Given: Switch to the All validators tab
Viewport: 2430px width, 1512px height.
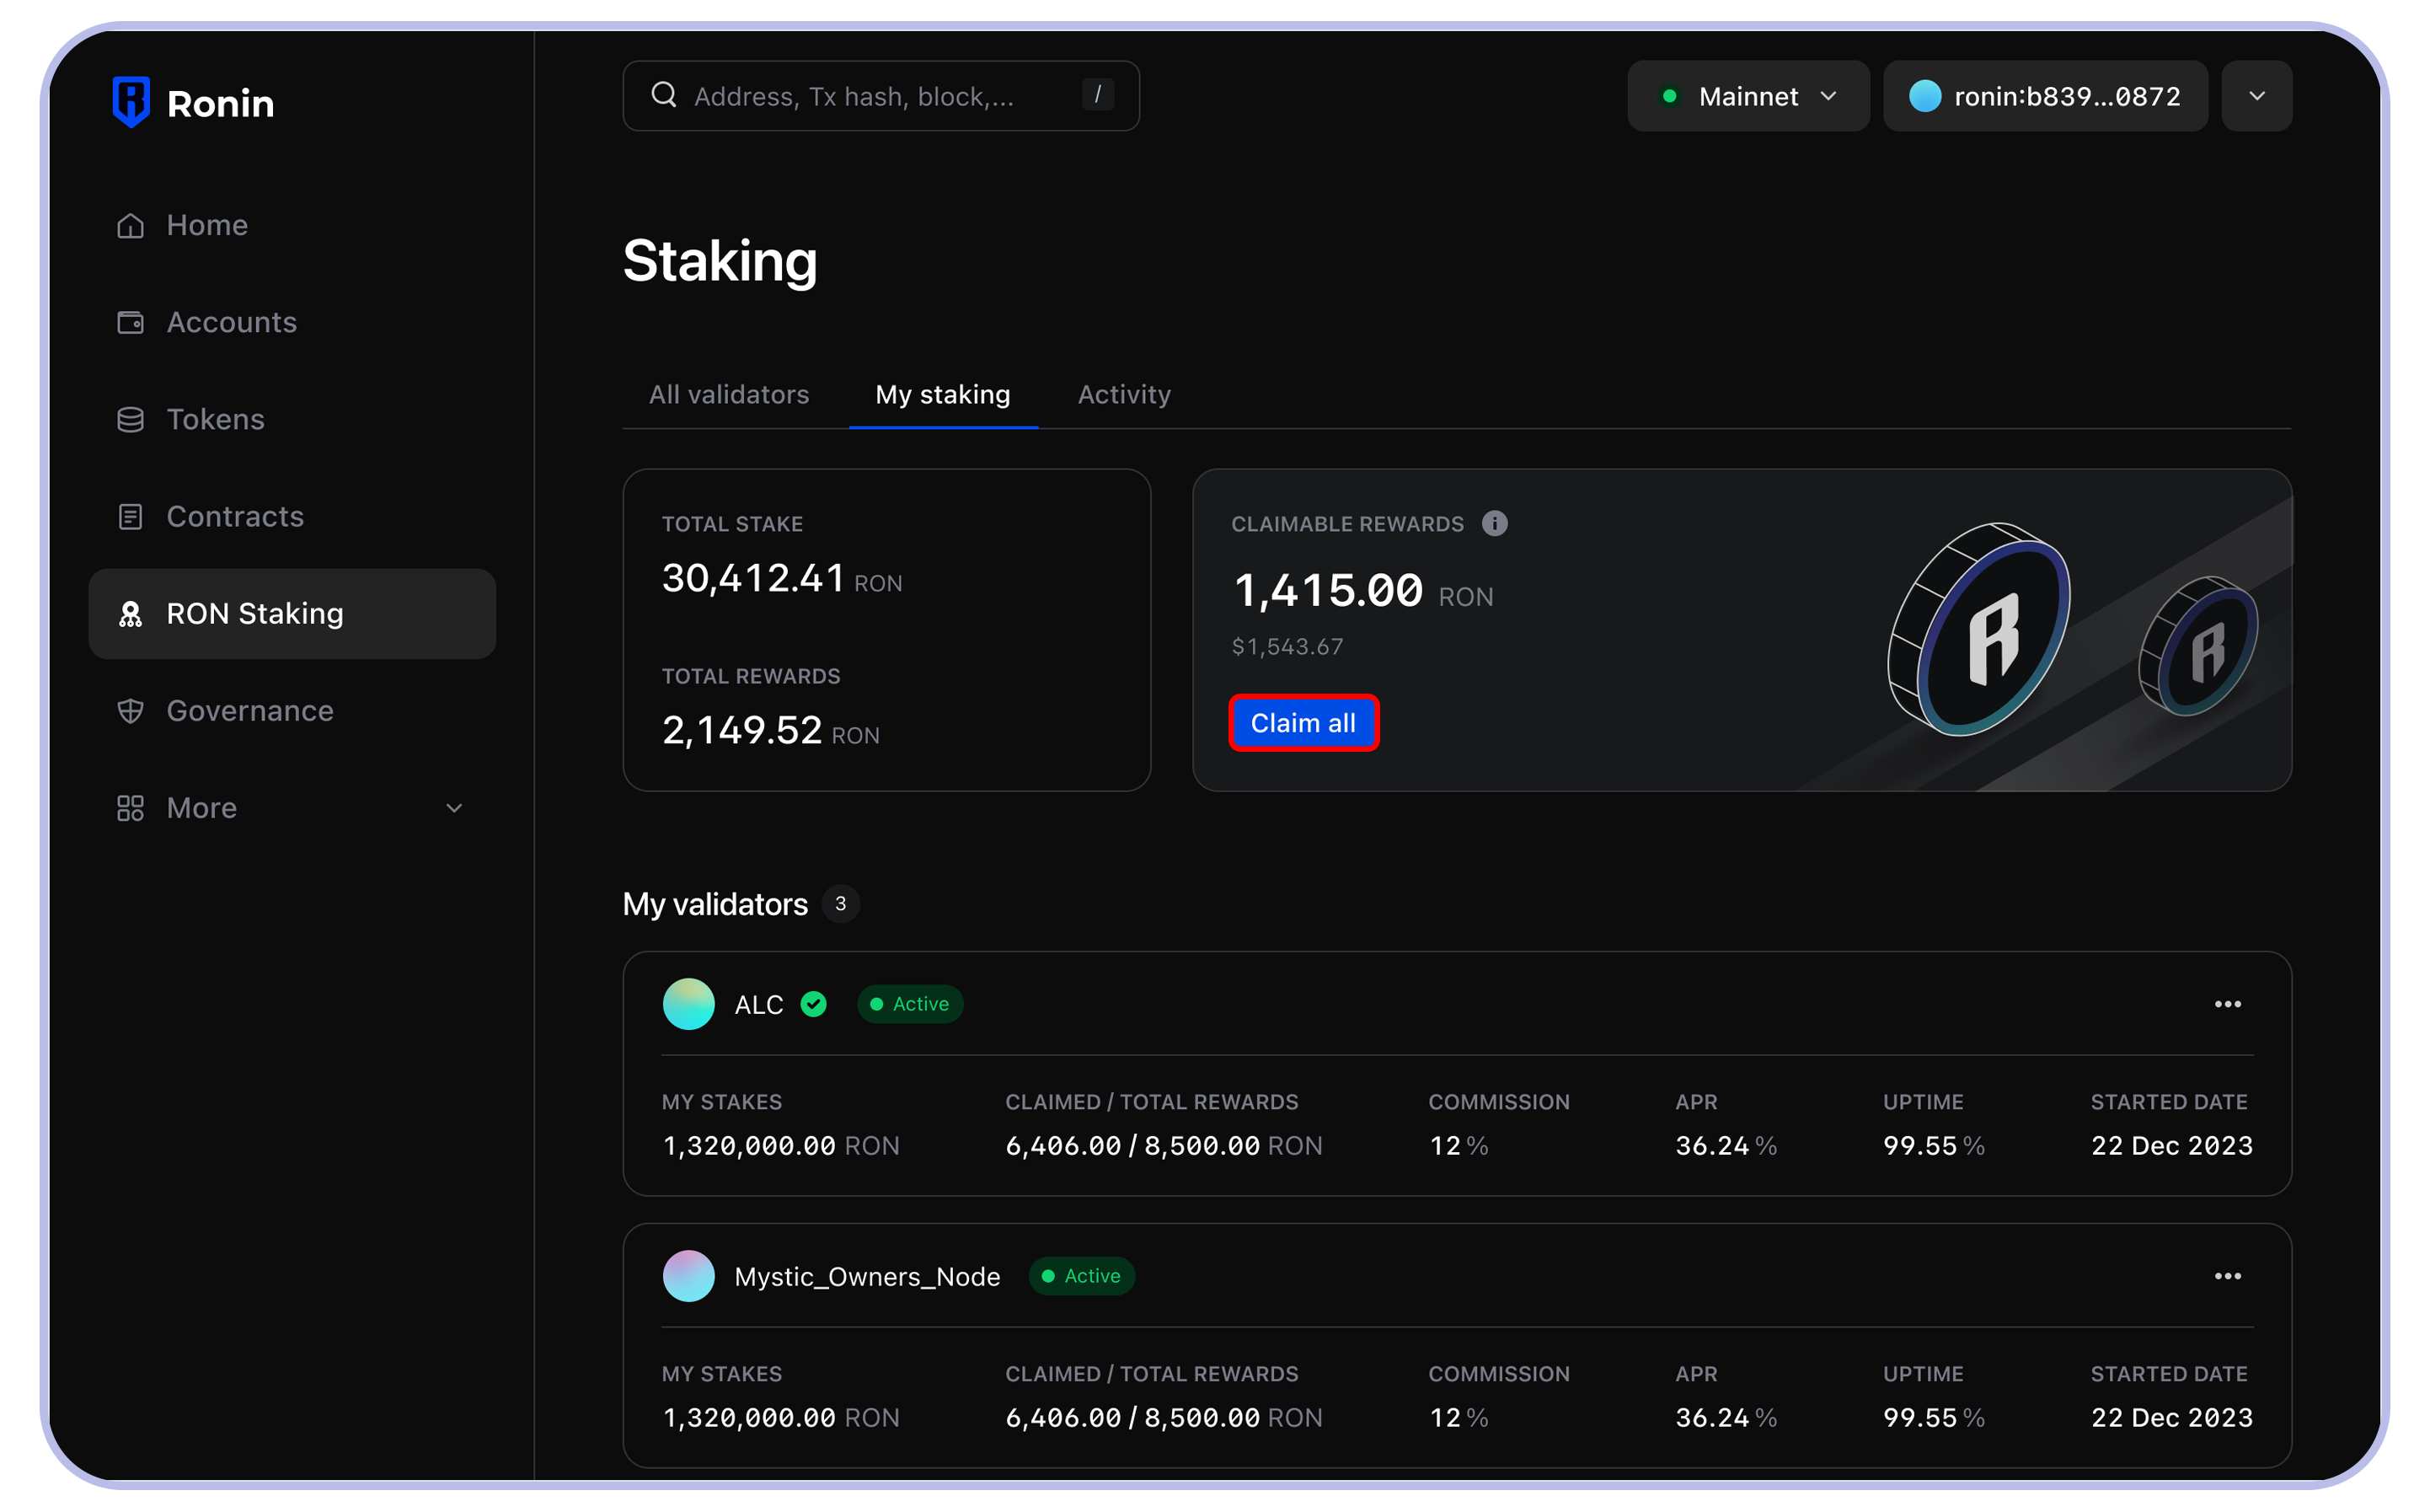Looking at the screenshot, I should (x=729, y=395).
